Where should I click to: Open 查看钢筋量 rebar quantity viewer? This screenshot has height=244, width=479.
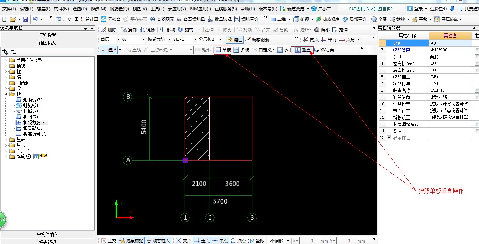pos(191,19)
